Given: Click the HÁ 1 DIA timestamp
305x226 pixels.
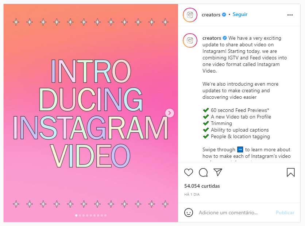Looking at the screenshot, I should (x=192, y=195).
